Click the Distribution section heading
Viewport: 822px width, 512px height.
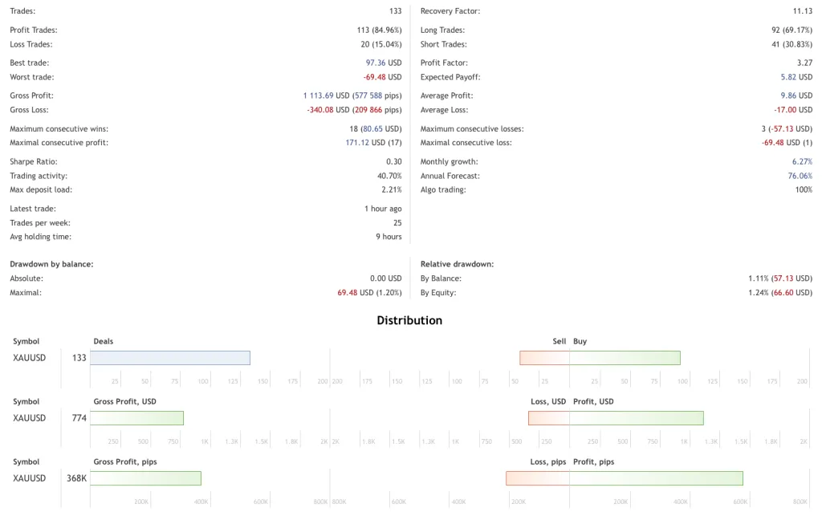point(409,320)
